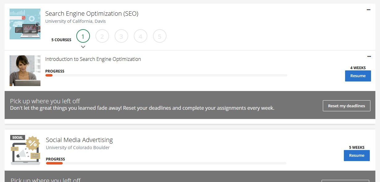Collapse the chevron below course 1
The width and height of the screenshot is (380, 182).
coord(83,47)
